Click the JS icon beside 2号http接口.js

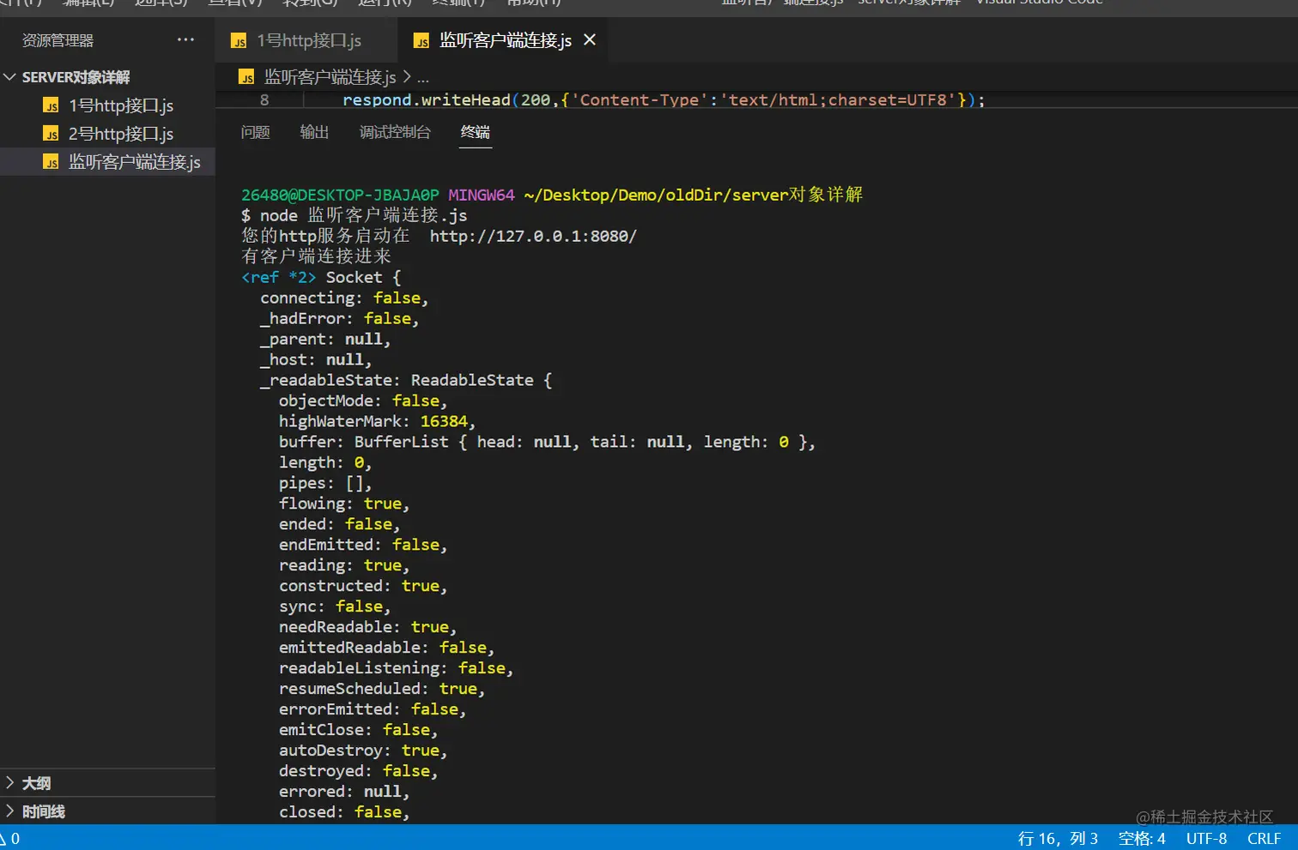(x=51, y=134)
